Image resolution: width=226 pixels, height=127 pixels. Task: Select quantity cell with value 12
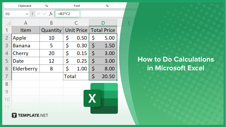click(51, 61)
